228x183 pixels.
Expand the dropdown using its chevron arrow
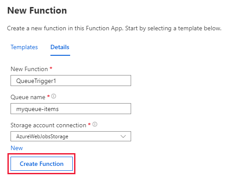tap(123, 136)
